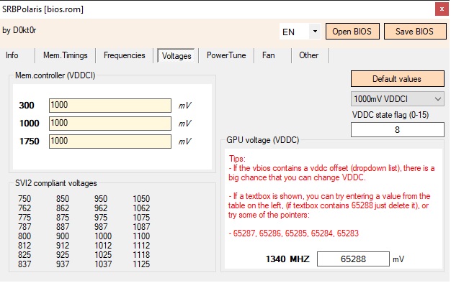Open the Fan tab

[x=268, y=55]
